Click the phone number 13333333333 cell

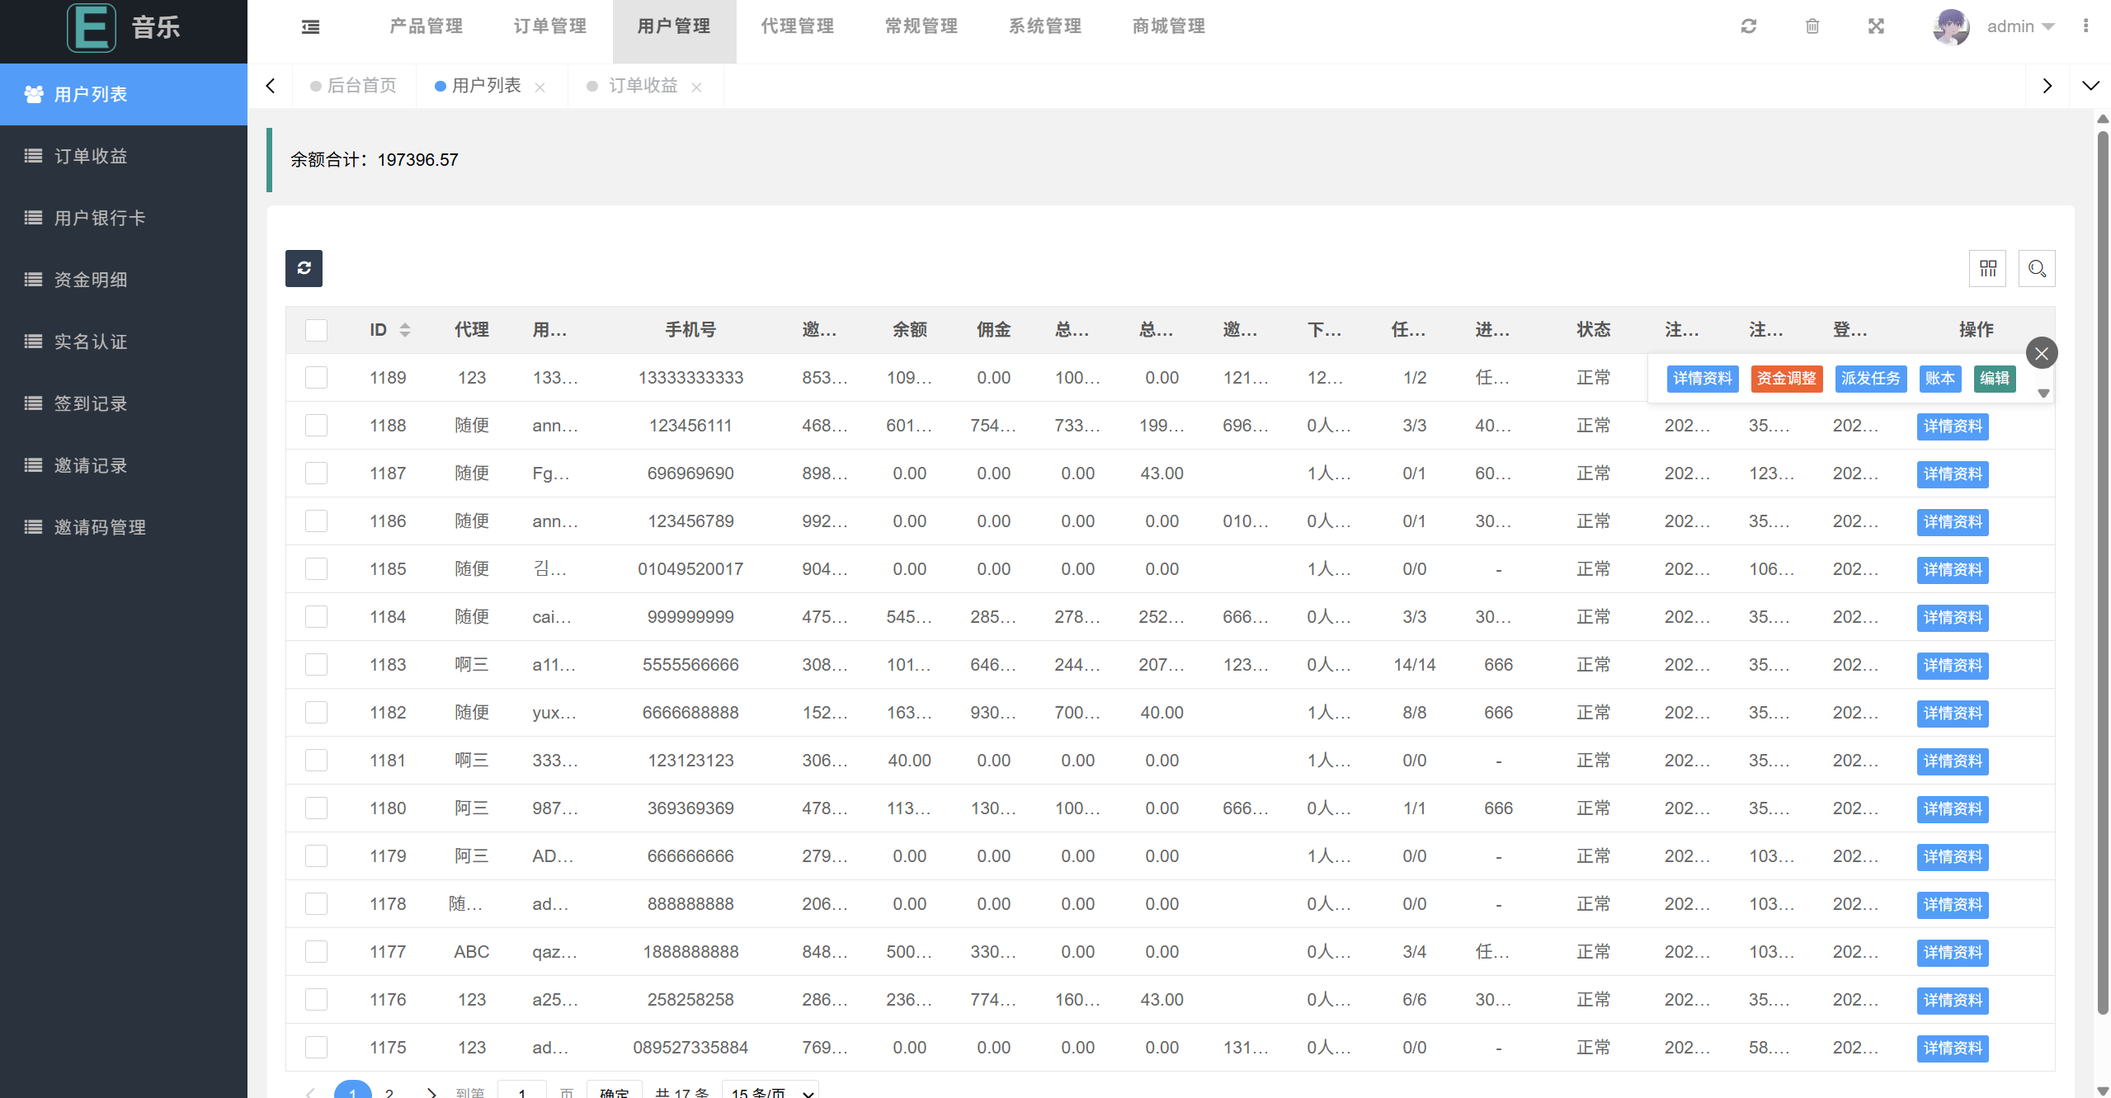[690, 378]
